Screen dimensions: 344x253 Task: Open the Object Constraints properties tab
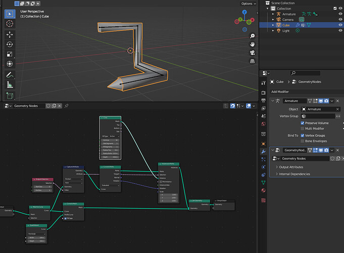[264, 175]
